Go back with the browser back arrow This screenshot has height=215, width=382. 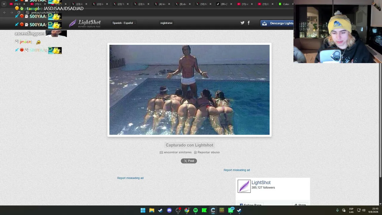point(4,13)
